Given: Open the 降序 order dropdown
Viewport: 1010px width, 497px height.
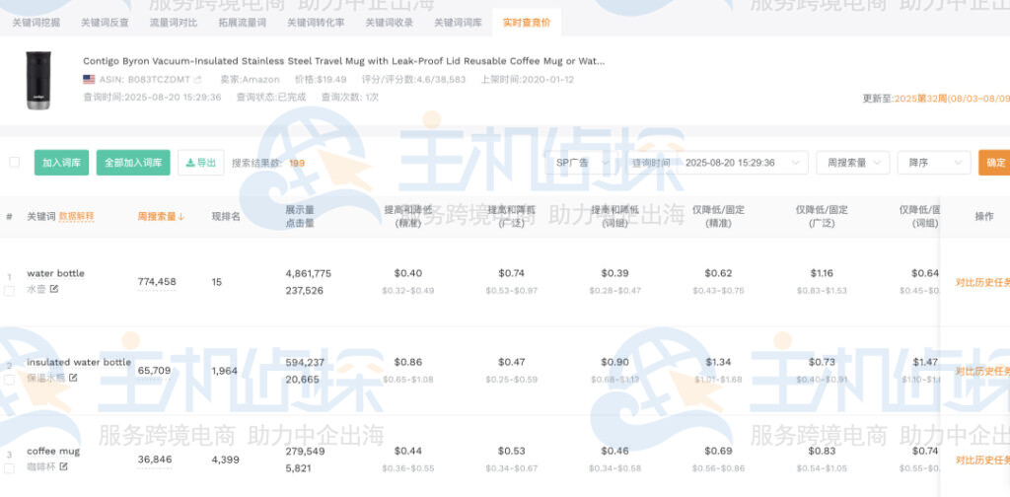Looking at the screenshot, I should pos(934,163).
